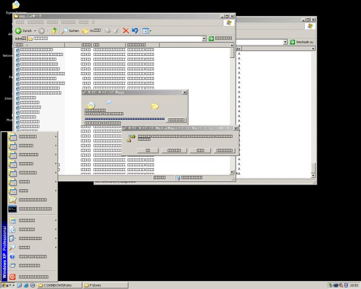Click Cancel button in the copy progress dialog
Viewport: 361px width, 289px height.
176,120
